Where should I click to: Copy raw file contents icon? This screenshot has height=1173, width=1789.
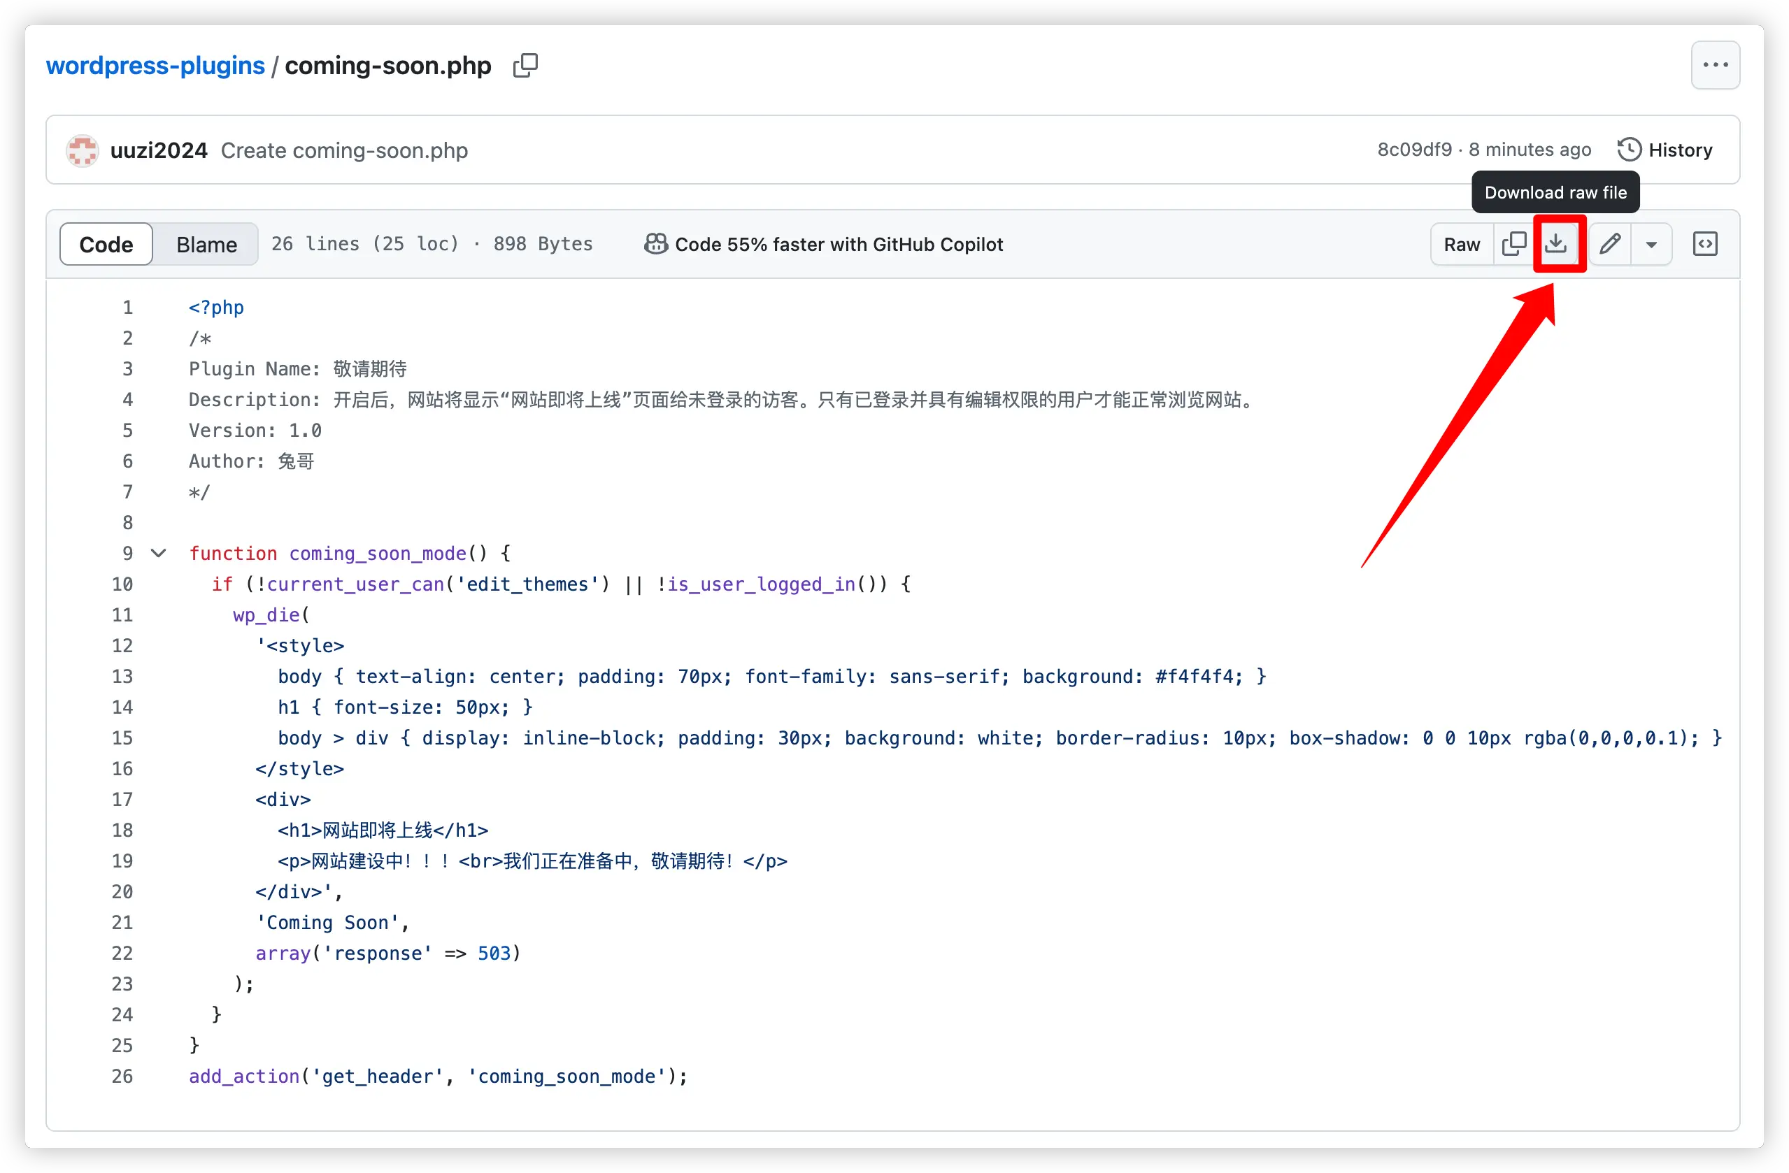point(1513,244)
